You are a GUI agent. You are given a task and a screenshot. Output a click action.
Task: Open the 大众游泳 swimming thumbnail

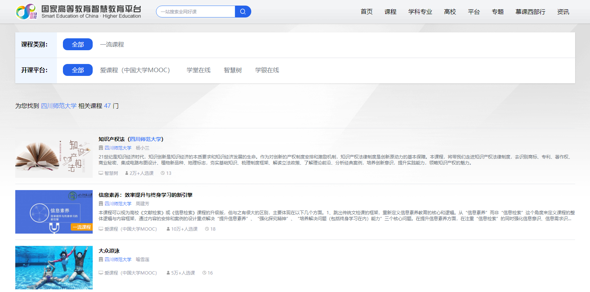54,268
